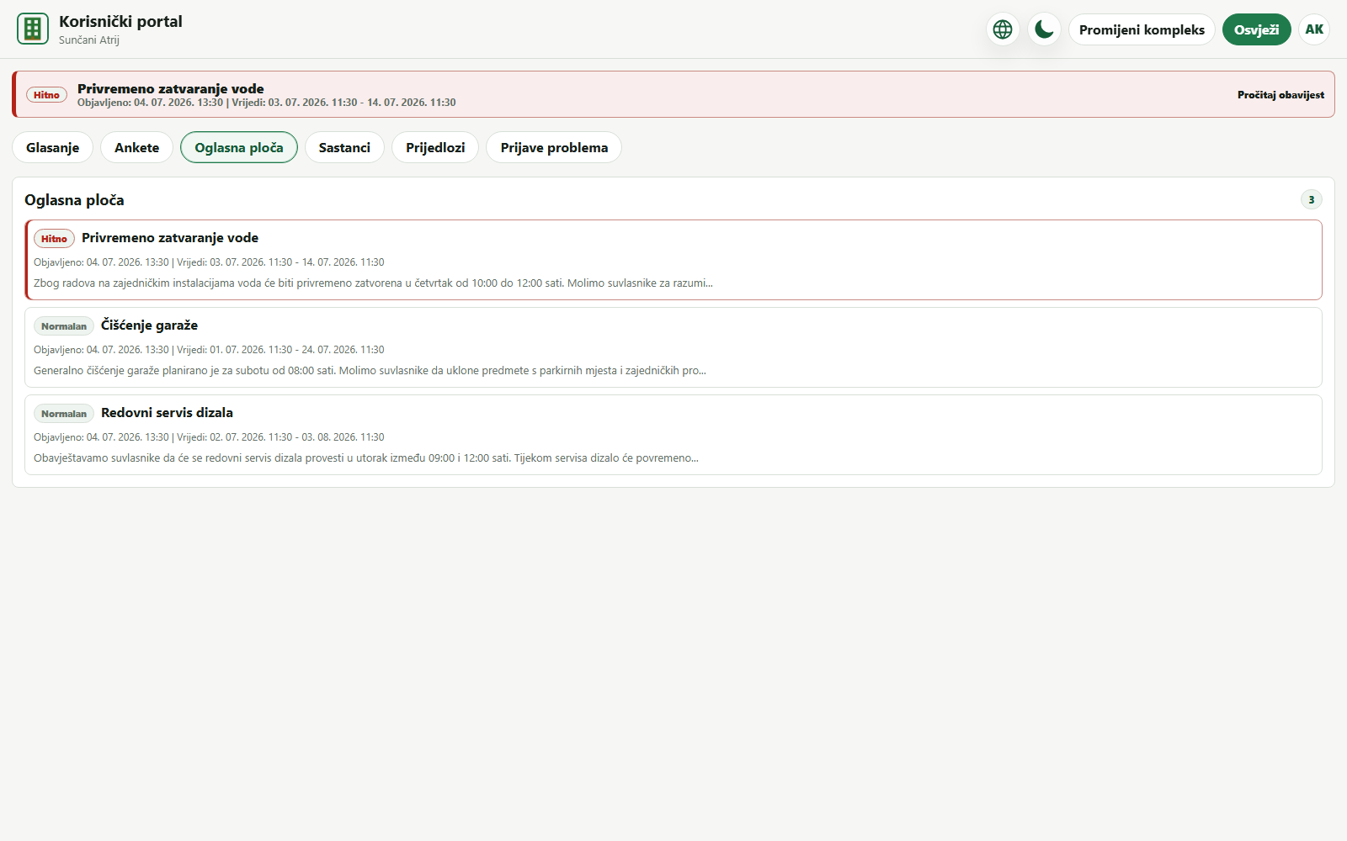
Task: Click the Normalan badge beside Čišćenje garaže
Action: pyautogui.click(x=64, y=326)
